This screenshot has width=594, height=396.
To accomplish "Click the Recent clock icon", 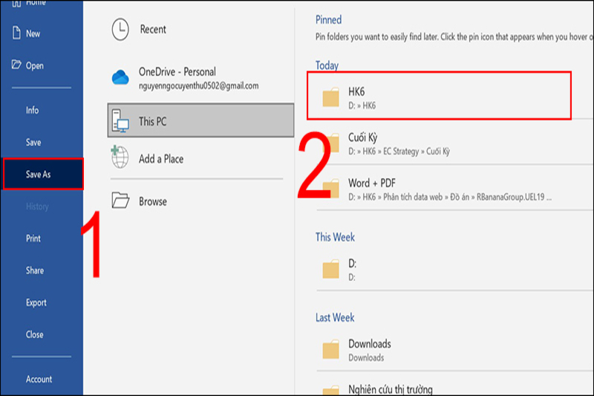I will 120,30.
